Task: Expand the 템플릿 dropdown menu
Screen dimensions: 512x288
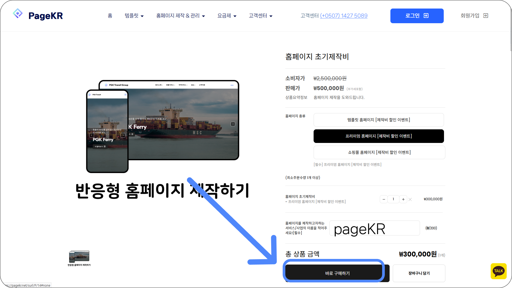Action: [134, 16]
